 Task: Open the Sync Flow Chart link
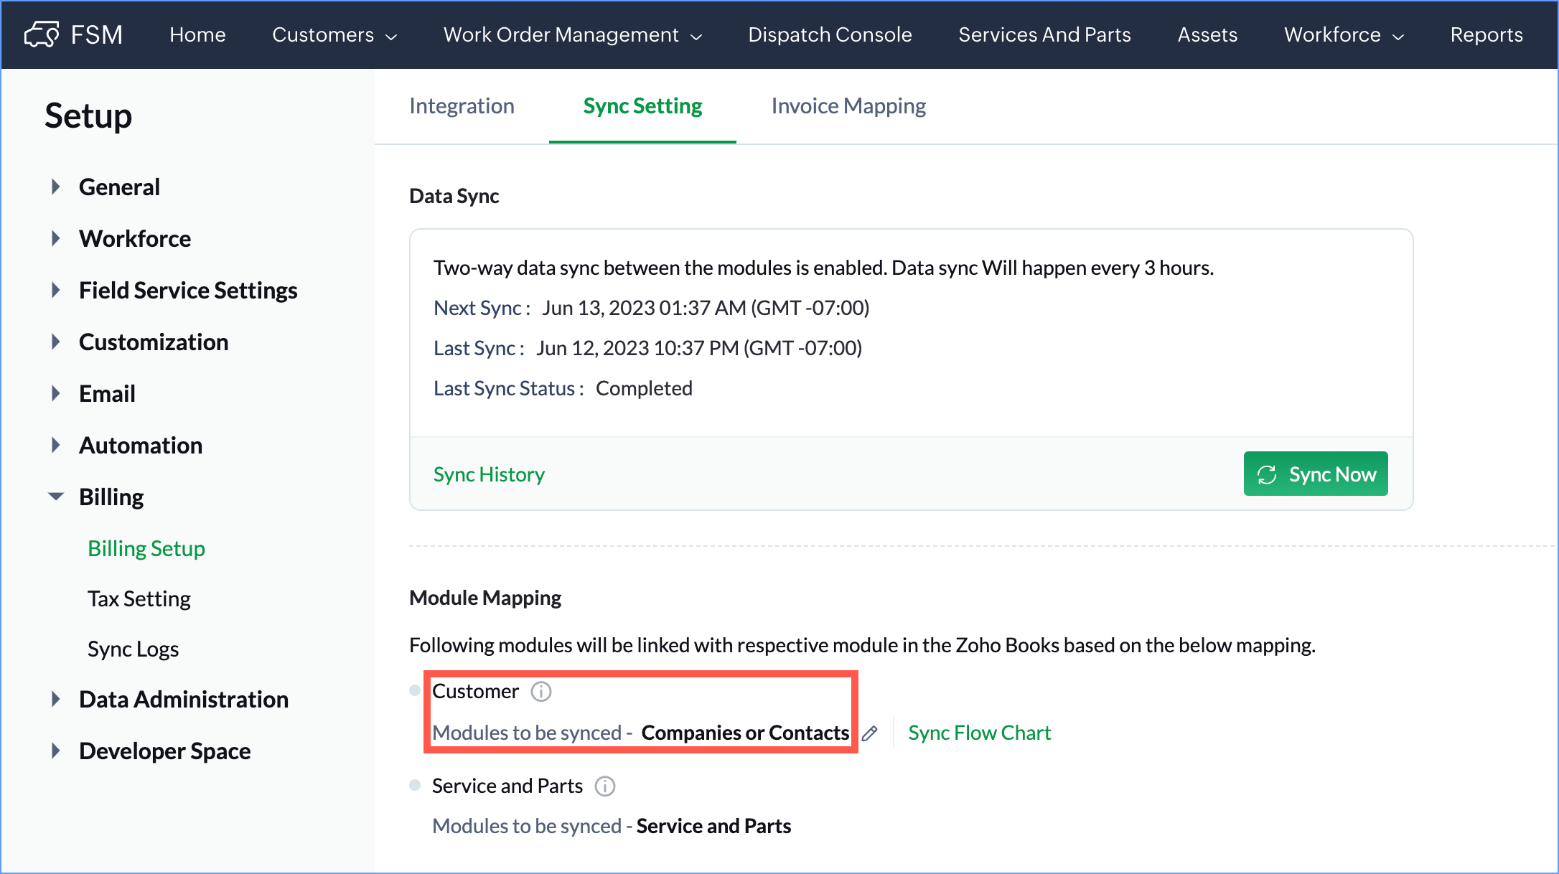coord(979,733)
